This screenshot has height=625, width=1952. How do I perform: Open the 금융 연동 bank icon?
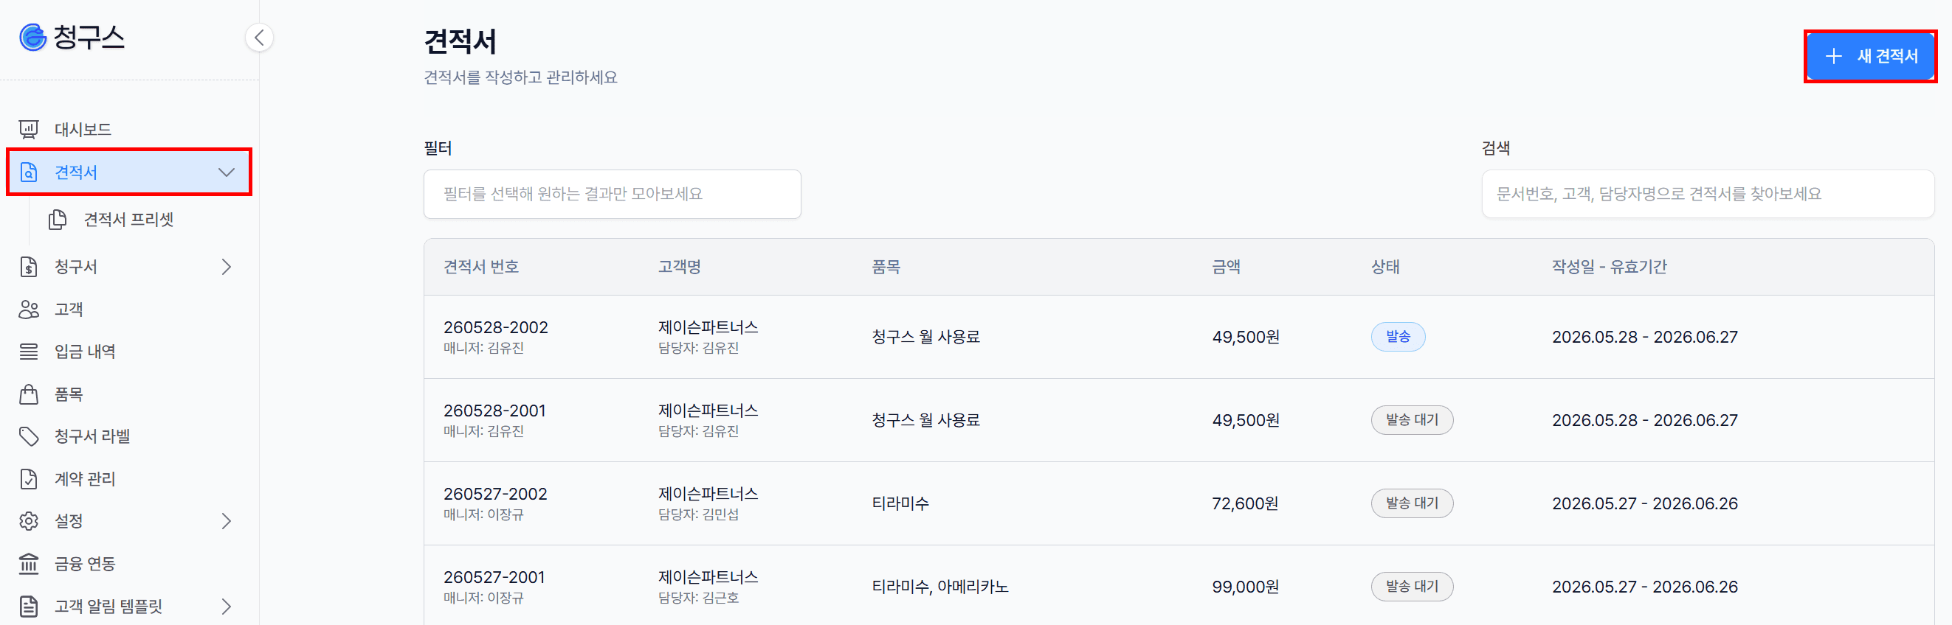tap(29, 564)
